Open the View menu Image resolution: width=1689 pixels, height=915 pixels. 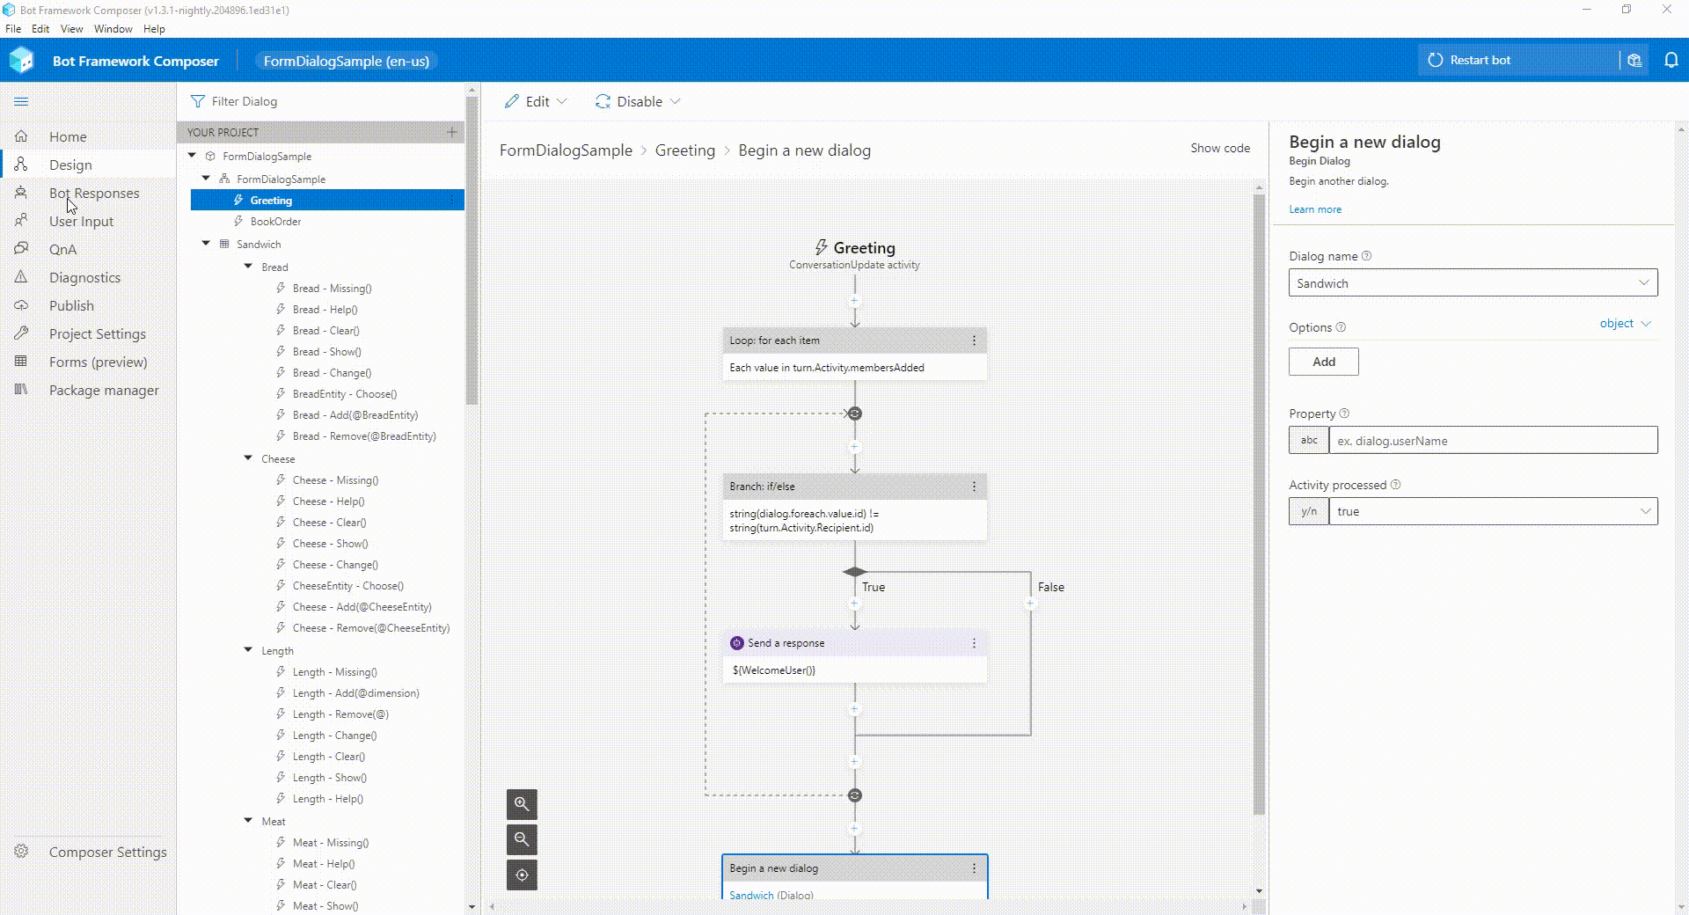70,28
